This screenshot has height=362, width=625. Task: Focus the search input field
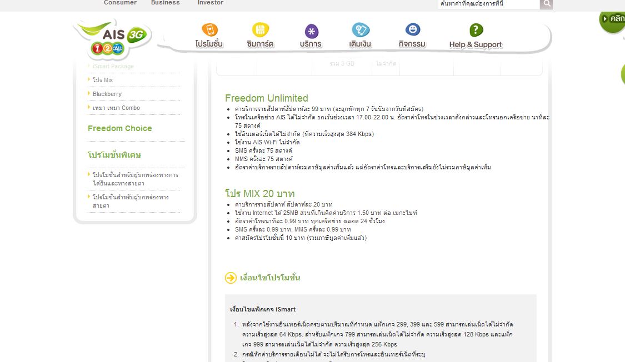point(489,4)
